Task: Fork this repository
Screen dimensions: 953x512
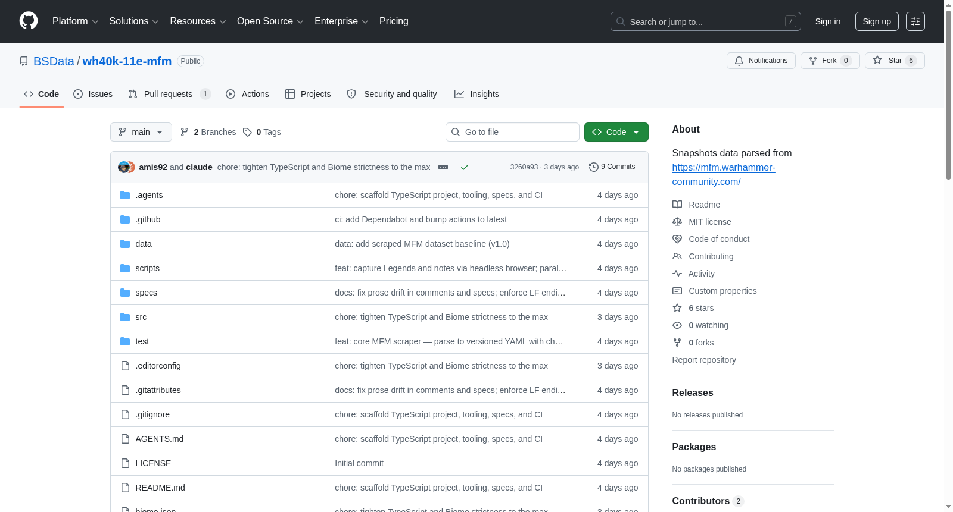Action: coord(830,61)
